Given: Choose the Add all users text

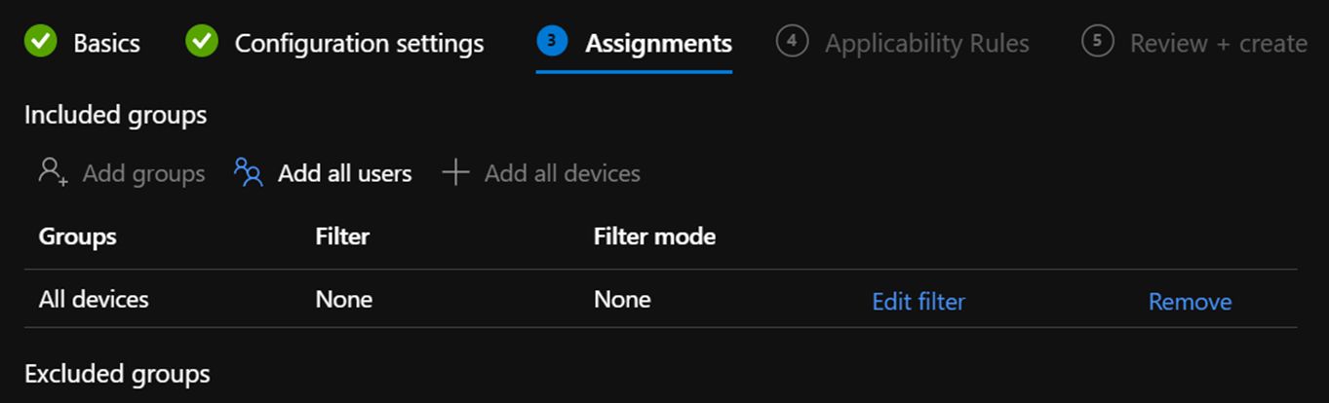Looking at the screenshot, I should coord(344,173).
